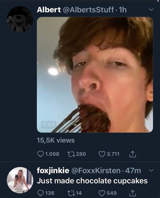Play the 0:04 video clip

tap(95, 75)
